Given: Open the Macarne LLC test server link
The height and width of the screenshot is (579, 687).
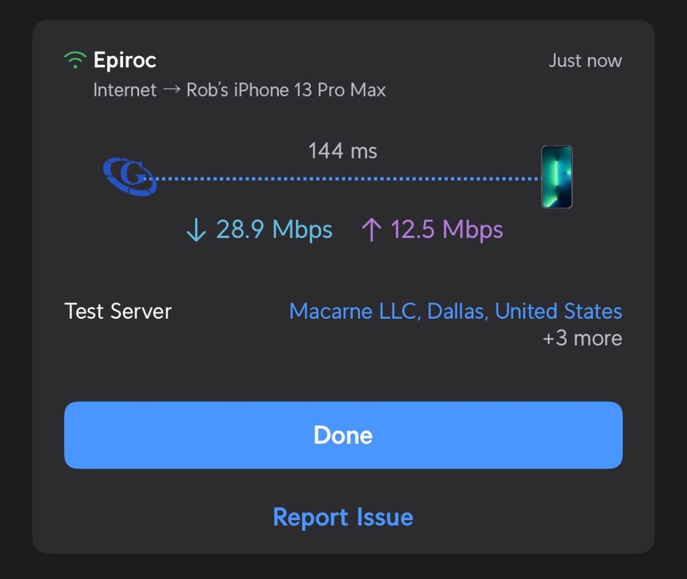Looking at the screenshot, I should click(x=456, y=311).
